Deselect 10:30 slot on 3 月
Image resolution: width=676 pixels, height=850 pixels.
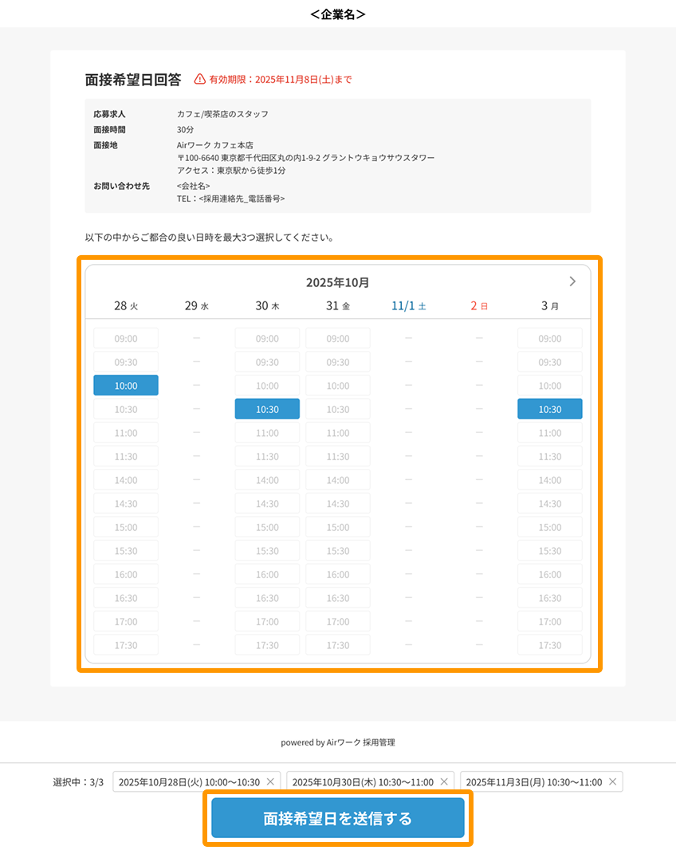click(x=550, y=409)
